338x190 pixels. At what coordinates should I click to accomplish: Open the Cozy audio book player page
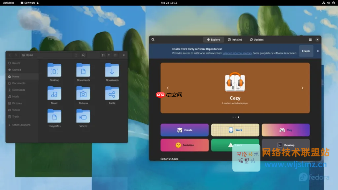tap(235, 88)
